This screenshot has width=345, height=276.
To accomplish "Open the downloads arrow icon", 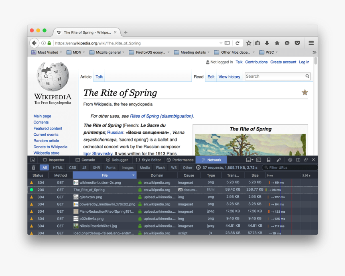I will pyautogui.click(x=267, y=43).
